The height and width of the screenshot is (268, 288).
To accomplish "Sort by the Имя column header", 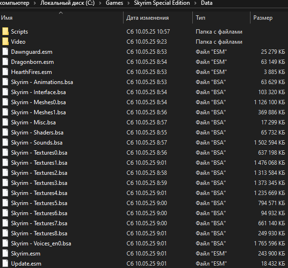I will (x=62, y=18).
